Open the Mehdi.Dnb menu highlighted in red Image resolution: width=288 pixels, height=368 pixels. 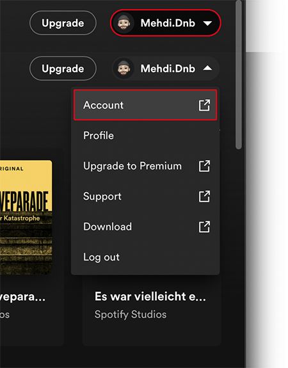(166, 23)
